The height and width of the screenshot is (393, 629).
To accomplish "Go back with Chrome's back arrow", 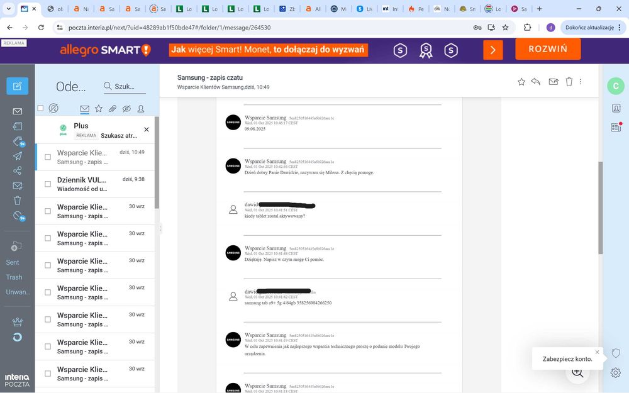I will (x=9, y=27).
